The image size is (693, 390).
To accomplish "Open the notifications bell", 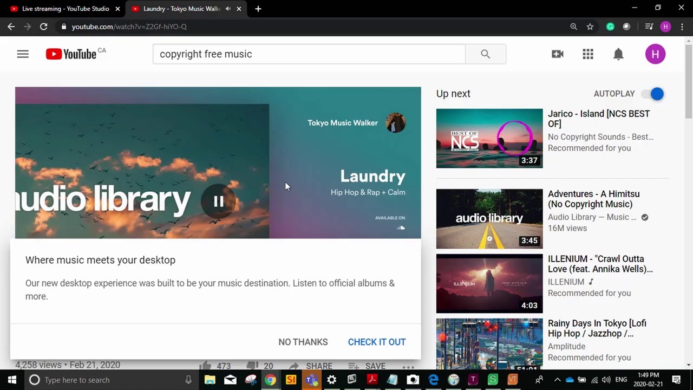I will pos(618,54).
